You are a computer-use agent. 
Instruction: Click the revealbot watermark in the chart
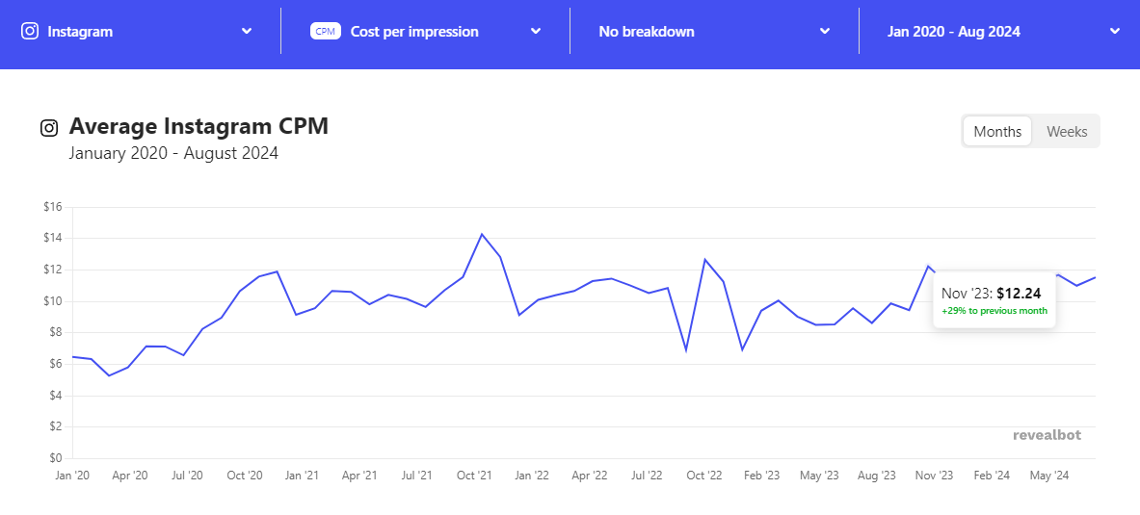point(1047,435)
